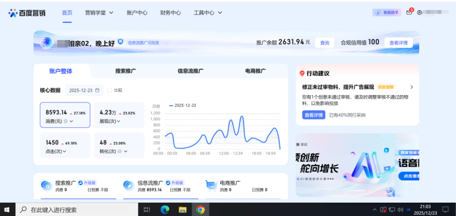Switch to the 信息流推广 tab

pyautogui.click(x=190, y=71)
